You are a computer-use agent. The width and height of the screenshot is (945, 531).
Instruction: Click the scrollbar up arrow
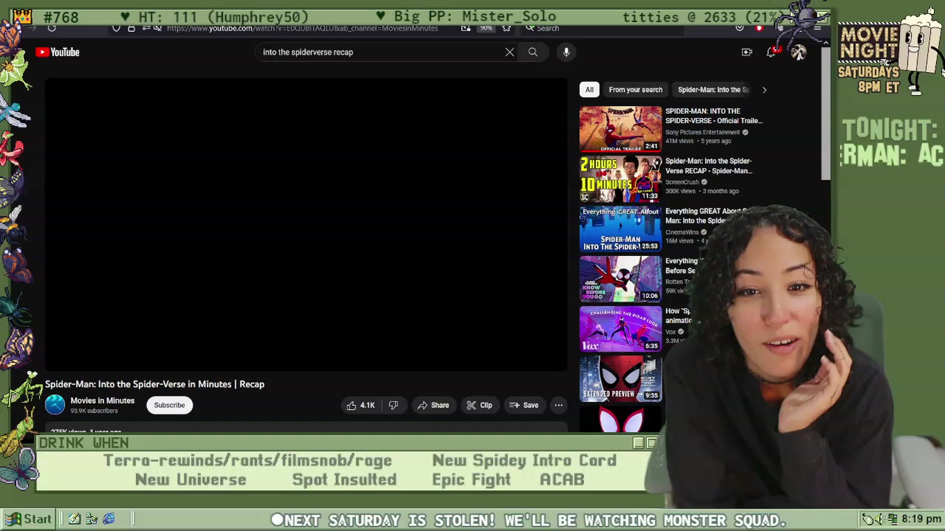(826, 43)
